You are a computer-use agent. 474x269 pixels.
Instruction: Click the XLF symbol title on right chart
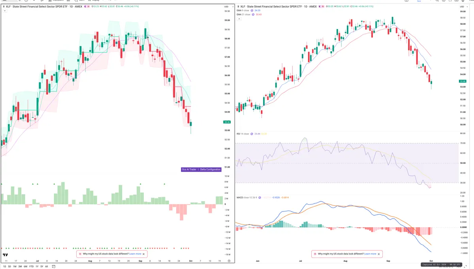pos(278,6)
